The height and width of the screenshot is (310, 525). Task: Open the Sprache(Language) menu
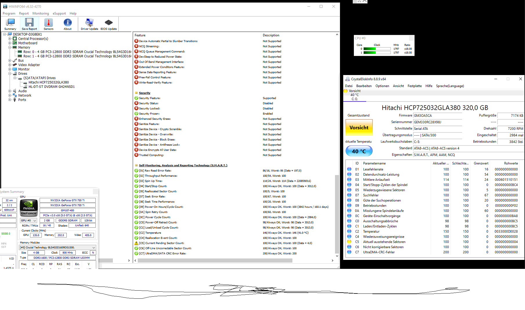point(450,86)
